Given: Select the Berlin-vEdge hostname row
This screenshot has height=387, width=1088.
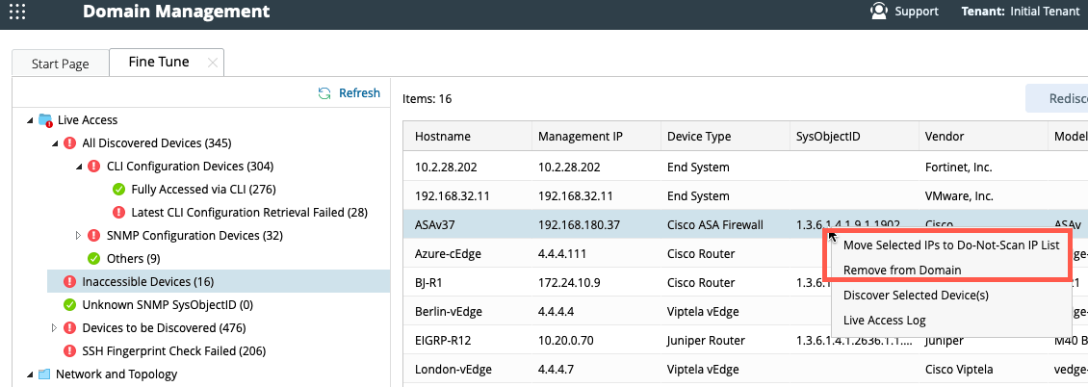Looking at the screenshot, I should click(x=449, y=311).
